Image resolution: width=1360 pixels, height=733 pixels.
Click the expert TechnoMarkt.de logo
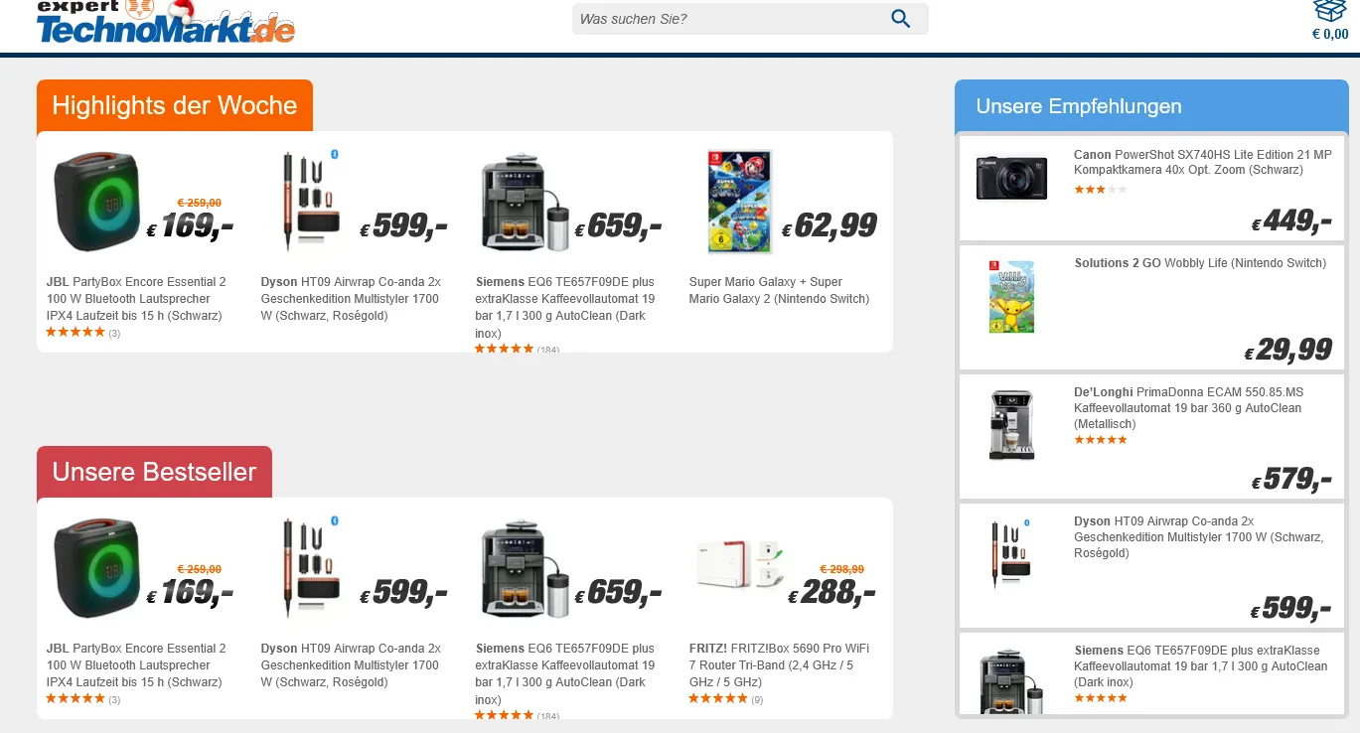coord(165,23)
